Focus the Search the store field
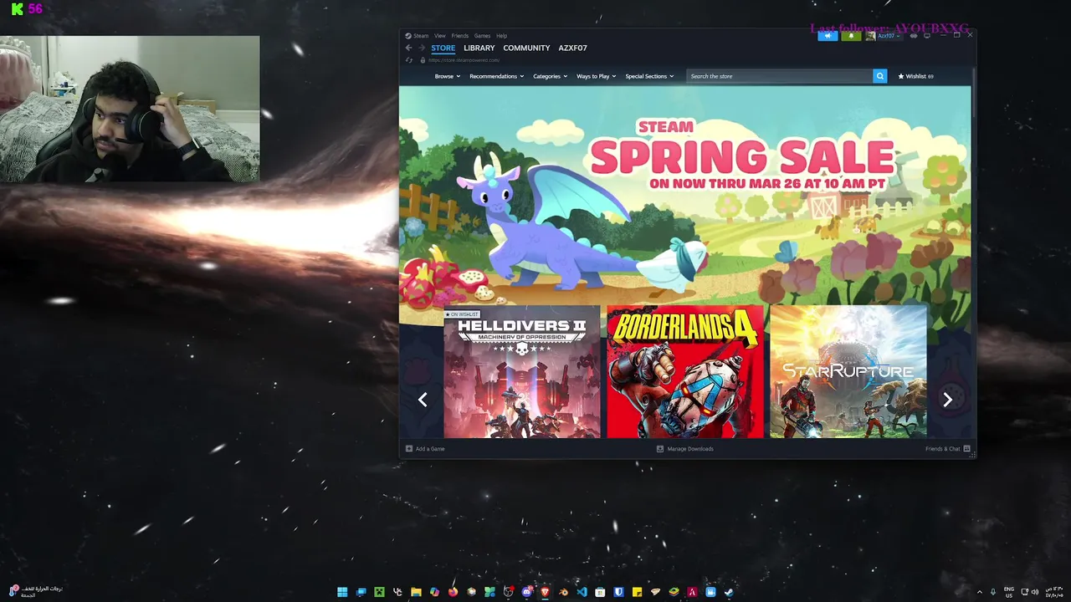 tap(780, 76)
